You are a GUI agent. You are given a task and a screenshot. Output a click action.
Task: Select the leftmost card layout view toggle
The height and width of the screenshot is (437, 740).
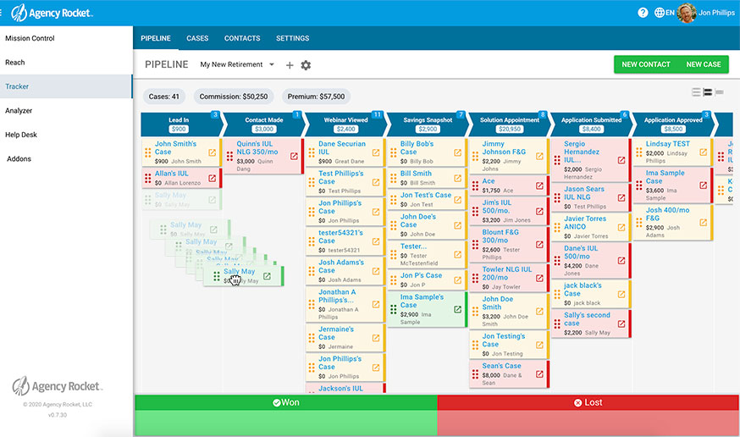point(696,92)
